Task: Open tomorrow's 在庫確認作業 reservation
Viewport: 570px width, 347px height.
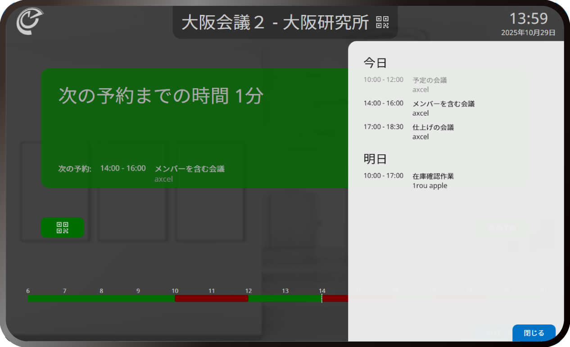Action: [434, 180]
